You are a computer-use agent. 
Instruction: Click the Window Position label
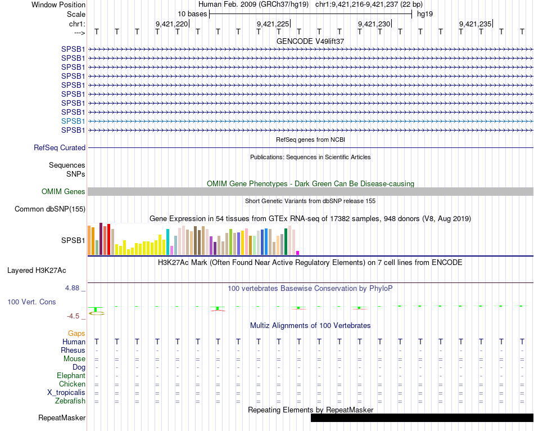pyautogui.click(x=58, y=5)
